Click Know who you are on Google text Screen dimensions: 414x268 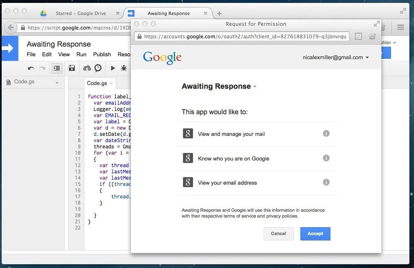point(234,158)
